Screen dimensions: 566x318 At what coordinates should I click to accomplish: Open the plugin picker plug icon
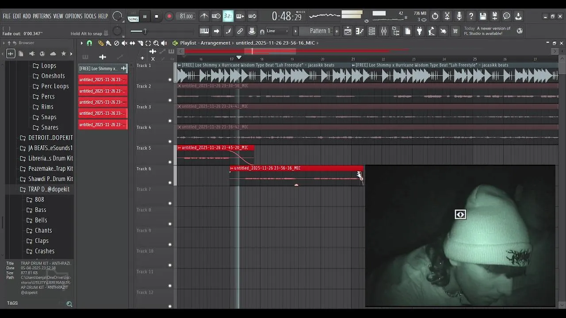coord(420,31)
